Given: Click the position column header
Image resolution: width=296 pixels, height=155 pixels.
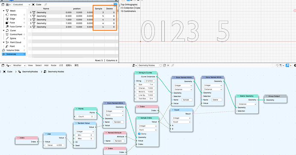Looking at the screenshot, I should pos(77,9).
